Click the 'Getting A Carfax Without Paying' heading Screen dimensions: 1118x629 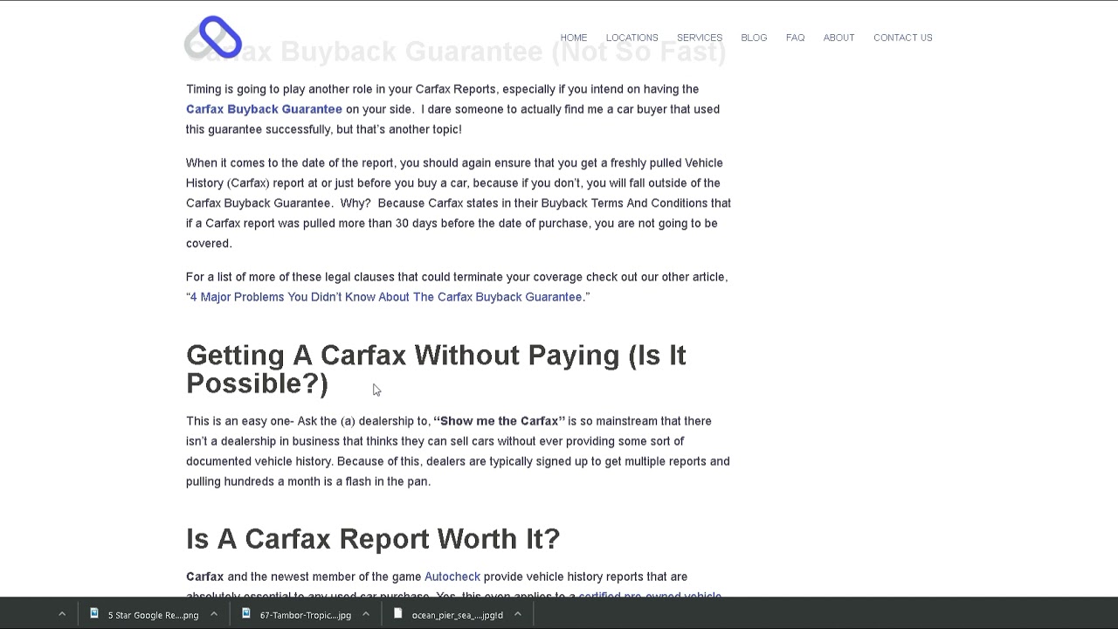436,369
